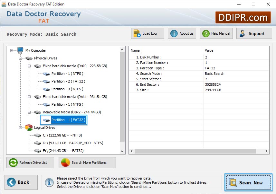Image resolution: width=276 pixels, height=194 pixels.
Task: Click Refresh Drive List
Action: pyautogui.click(x=30, y=163)
